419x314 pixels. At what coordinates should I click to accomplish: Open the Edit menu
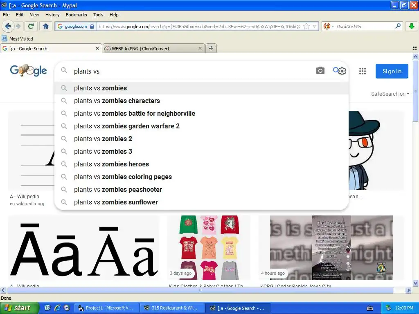(x=20, y=15)
